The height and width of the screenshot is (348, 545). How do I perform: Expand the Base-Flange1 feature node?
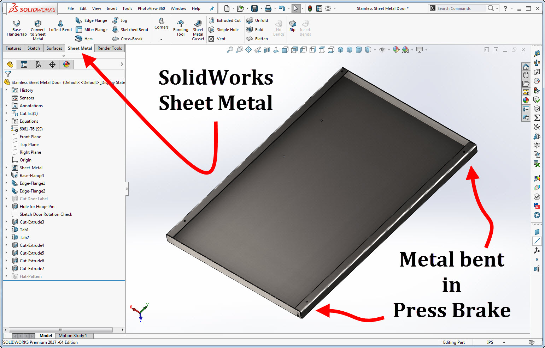(6, 175)
